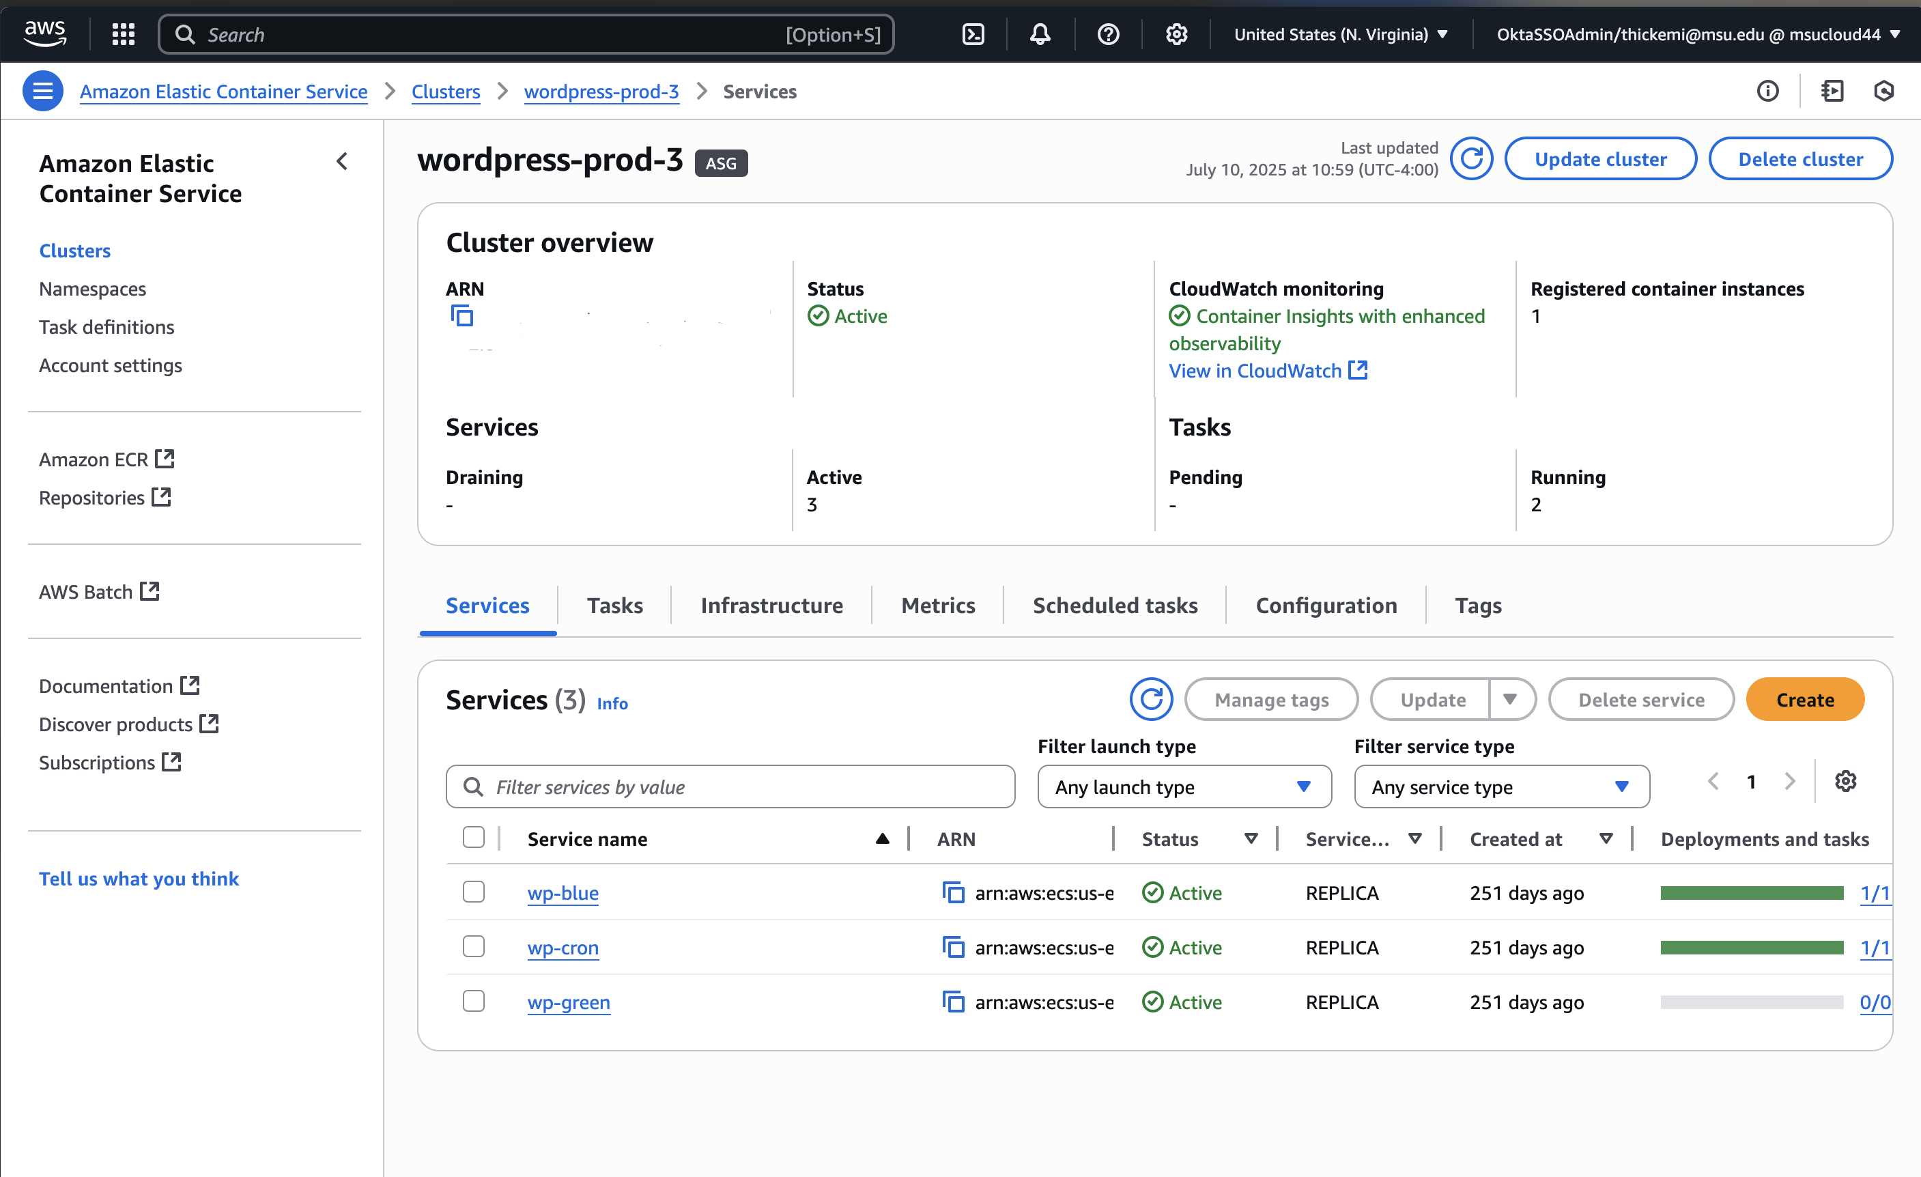Launch CloudShell from the top bar
This screenshot has height=1177, width=1921.
(x=973, y=33)
